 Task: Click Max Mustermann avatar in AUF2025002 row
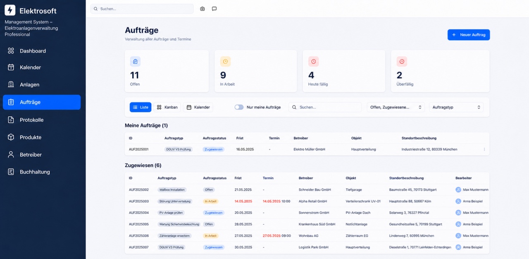pos(458,189)
